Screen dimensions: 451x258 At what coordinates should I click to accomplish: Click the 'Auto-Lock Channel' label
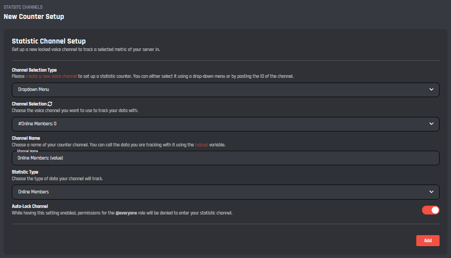pos(30,206)
